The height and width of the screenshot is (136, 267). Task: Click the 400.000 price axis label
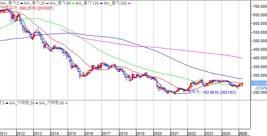[260, 58]
